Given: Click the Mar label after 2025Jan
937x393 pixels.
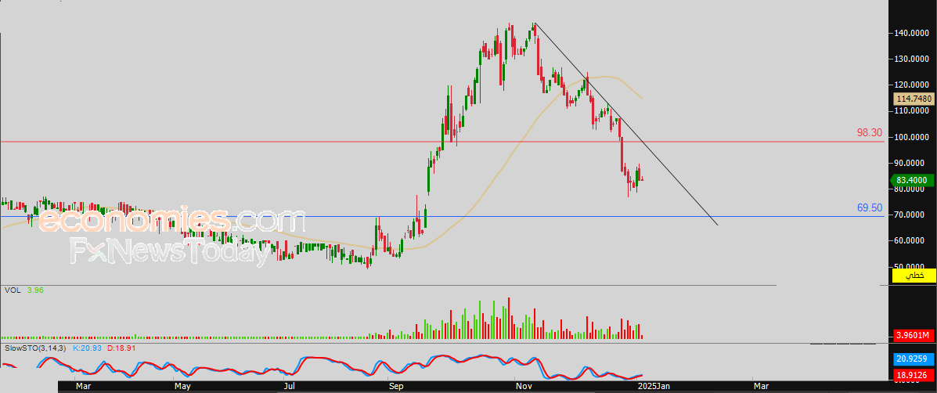Looking at the screenshot, I should pos(761,387).
